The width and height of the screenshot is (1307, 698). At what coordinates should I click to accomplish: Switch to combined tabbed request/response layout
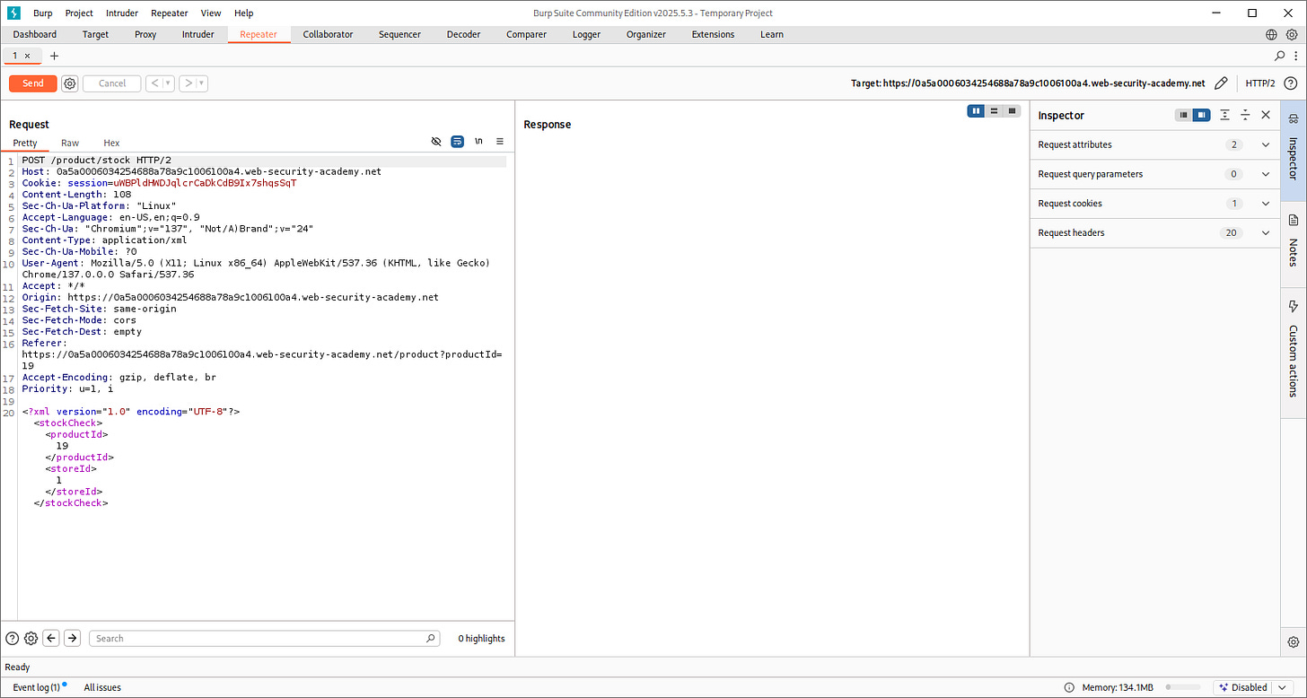(x=1013, y=111)
